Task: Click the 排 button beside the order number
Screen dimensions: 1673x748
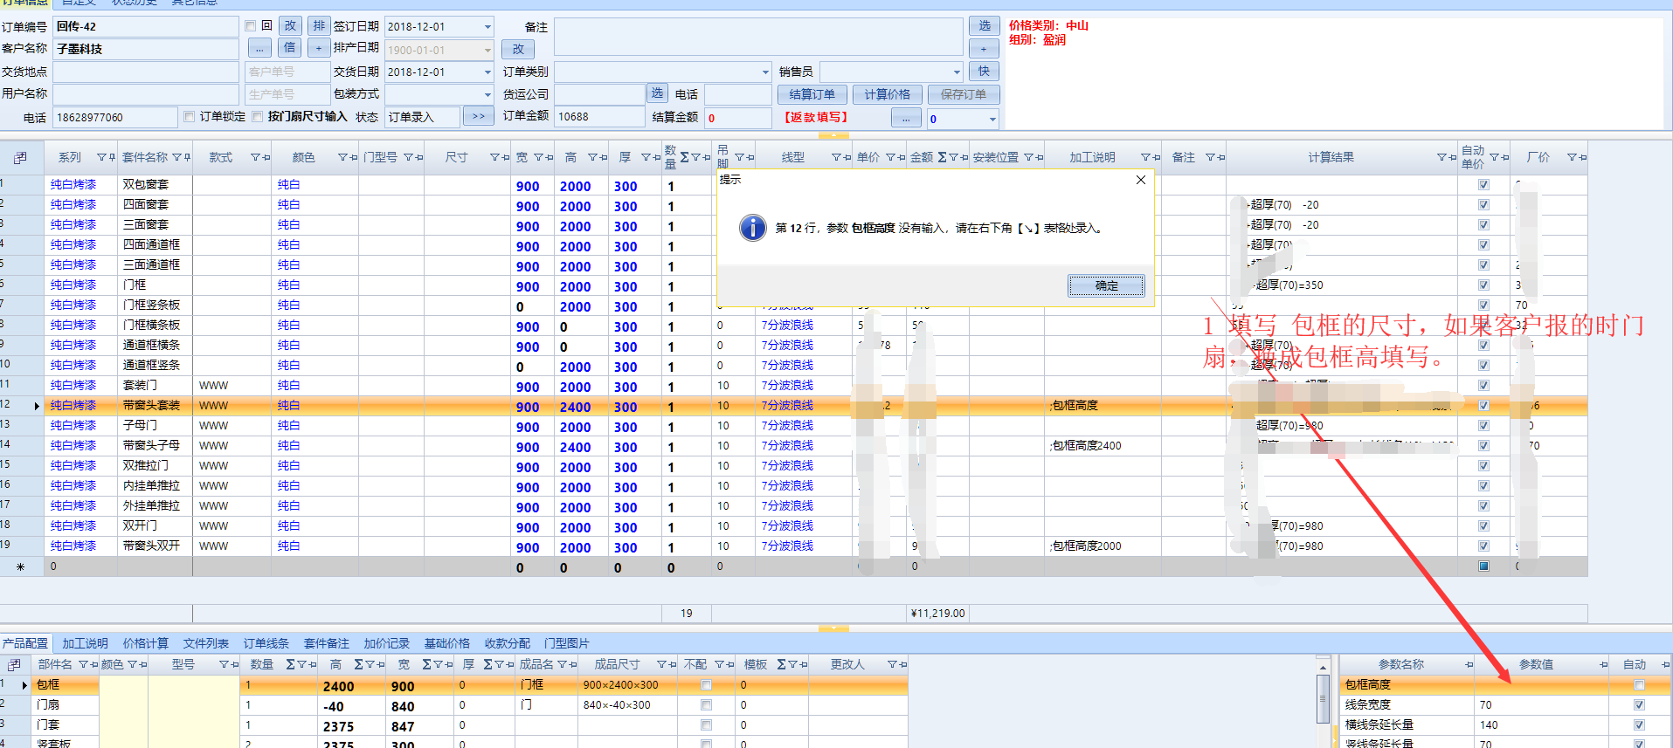Action: [x=319, y=26]
